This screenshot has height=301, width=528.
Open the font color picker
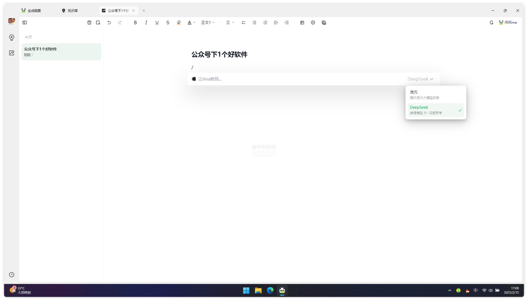point(191,23)
